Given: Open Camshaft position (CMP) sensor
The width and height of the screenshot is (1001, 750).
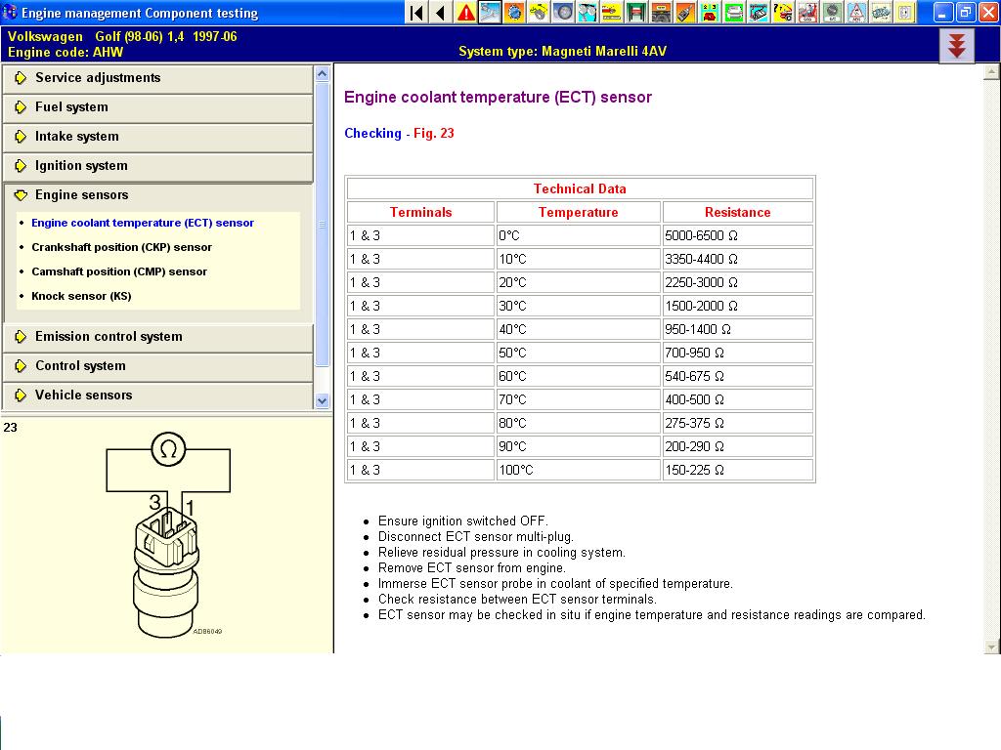Looking at the screenshot, I should [x=119, y=271].
